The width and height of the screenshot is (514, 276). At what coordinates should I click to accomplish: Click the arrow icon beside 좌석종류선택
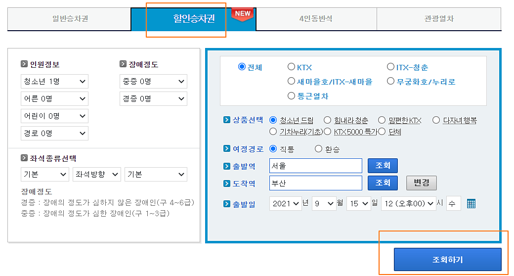click(x=24, y=158)
